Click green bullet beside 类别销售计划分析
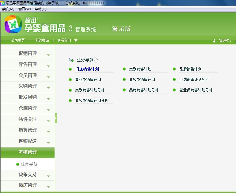The image size is (236, 193). tap(70, 90)
